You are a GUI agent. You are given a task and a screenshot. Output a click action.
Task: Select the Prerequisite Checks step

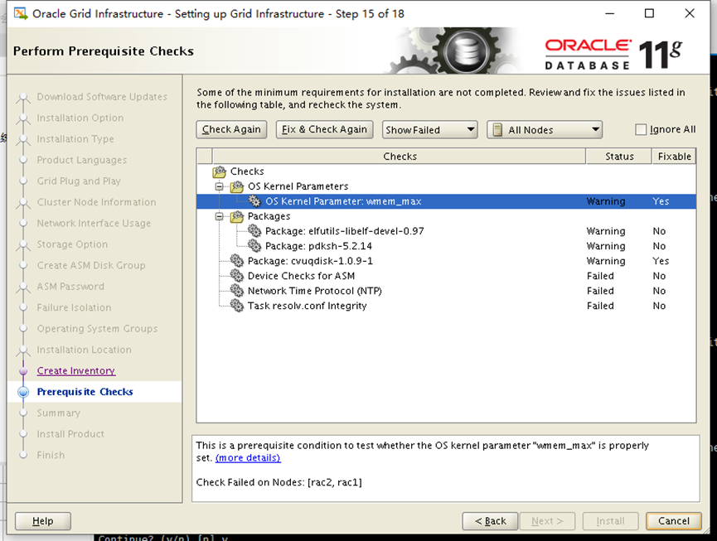pos(85,392)
